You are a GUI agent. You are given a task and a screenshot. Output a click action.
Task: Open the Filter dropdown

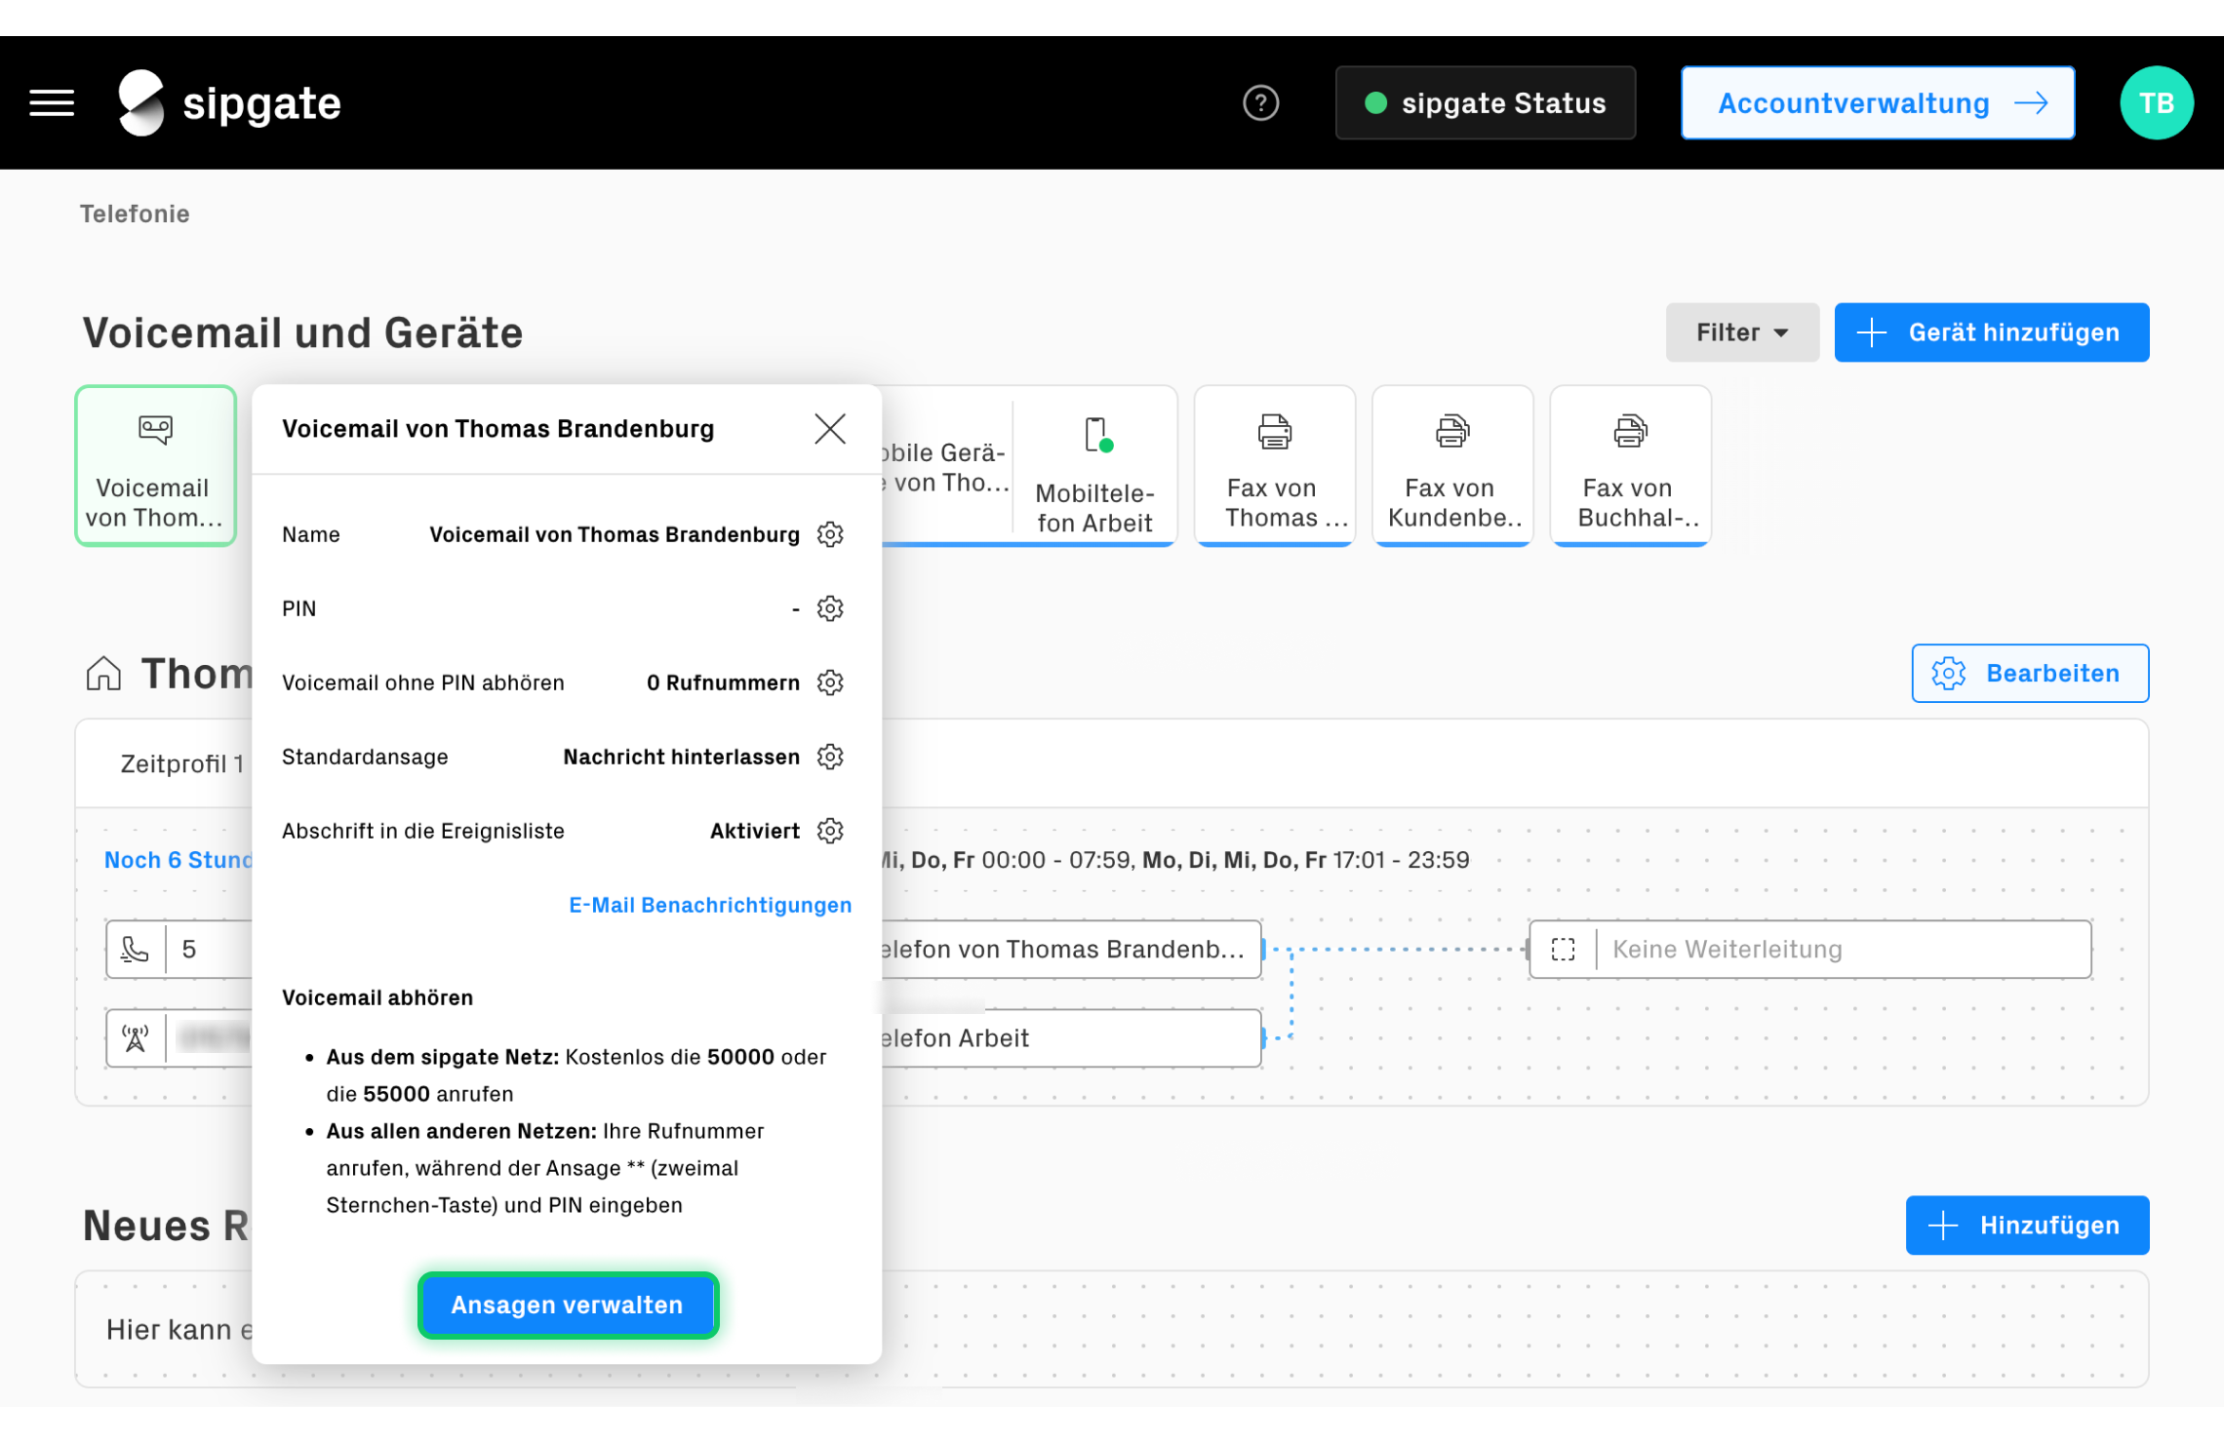coord(1742,331)
